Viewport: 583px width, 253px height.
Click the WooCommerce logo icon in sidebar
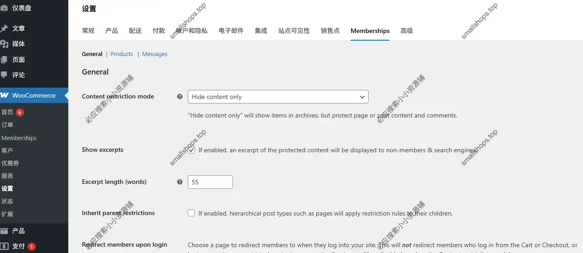(x=4, y=95)
